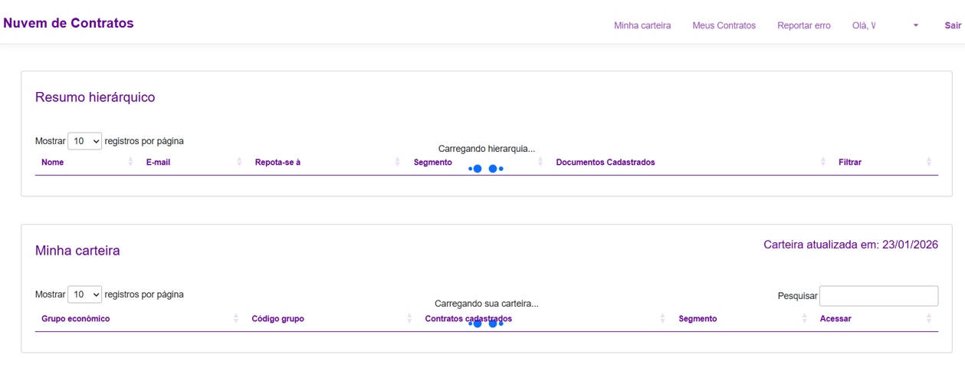Click sort icon beside Grupo econômico
The height and width of the screenshot is (378, 965).
click(236, 319)
